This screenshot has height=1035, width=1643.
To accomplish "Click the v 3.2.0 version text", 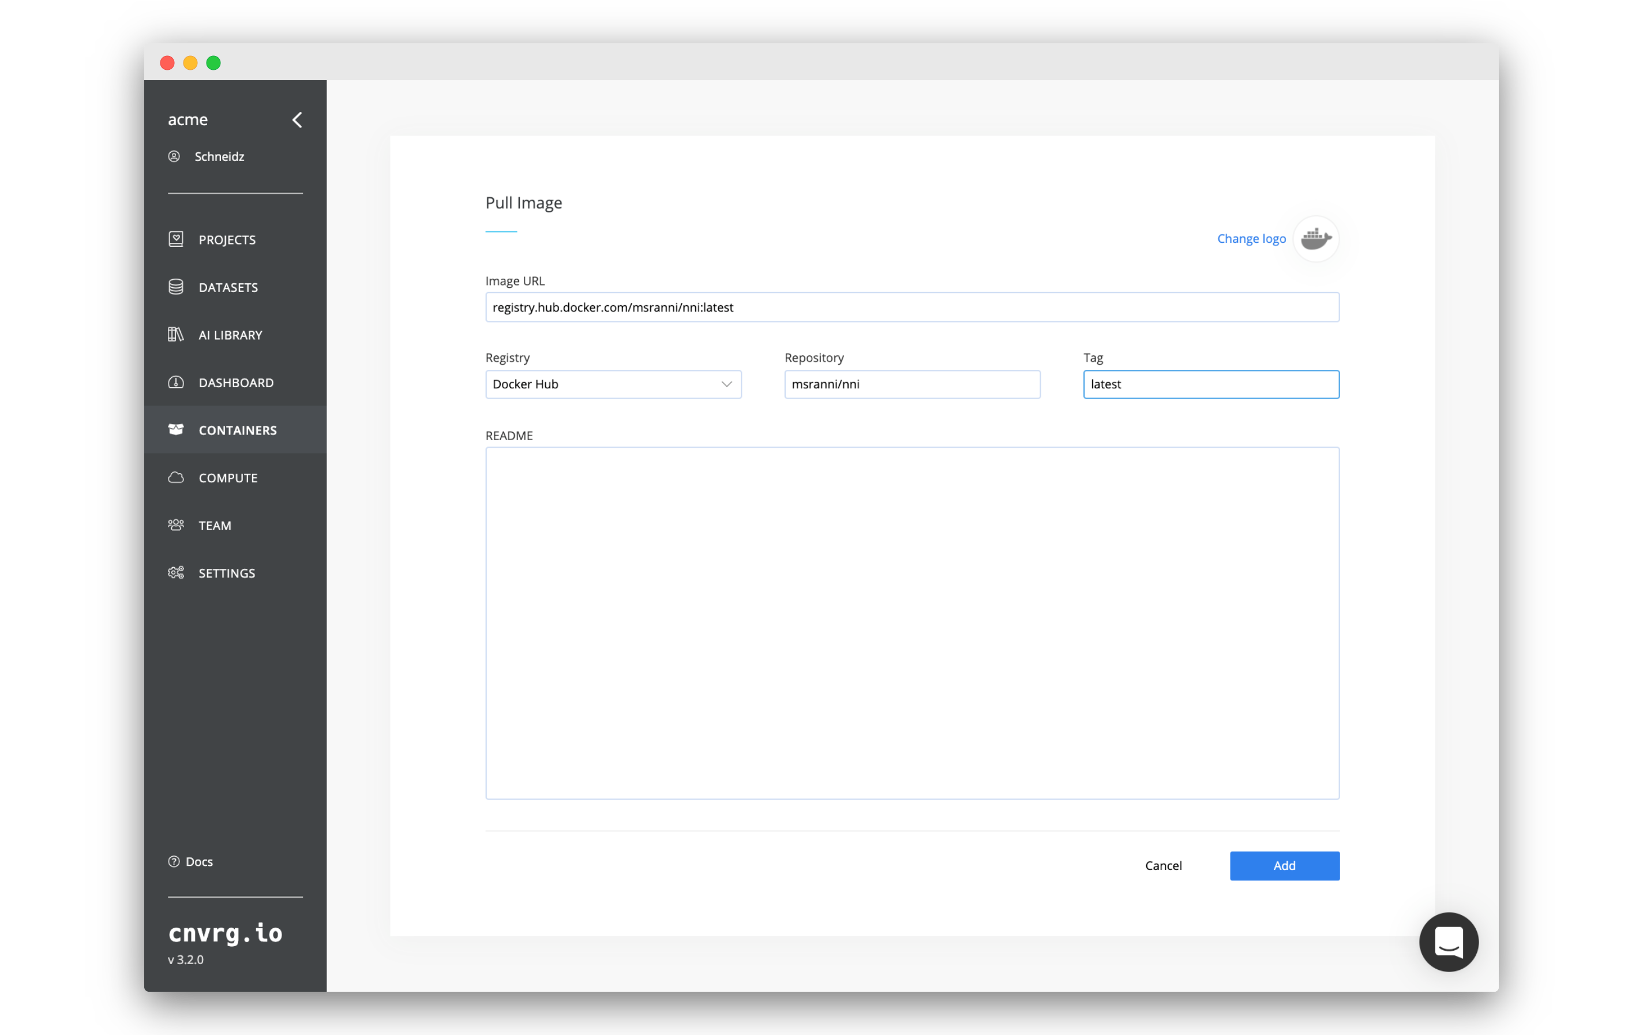I will [x=186, y=959].
